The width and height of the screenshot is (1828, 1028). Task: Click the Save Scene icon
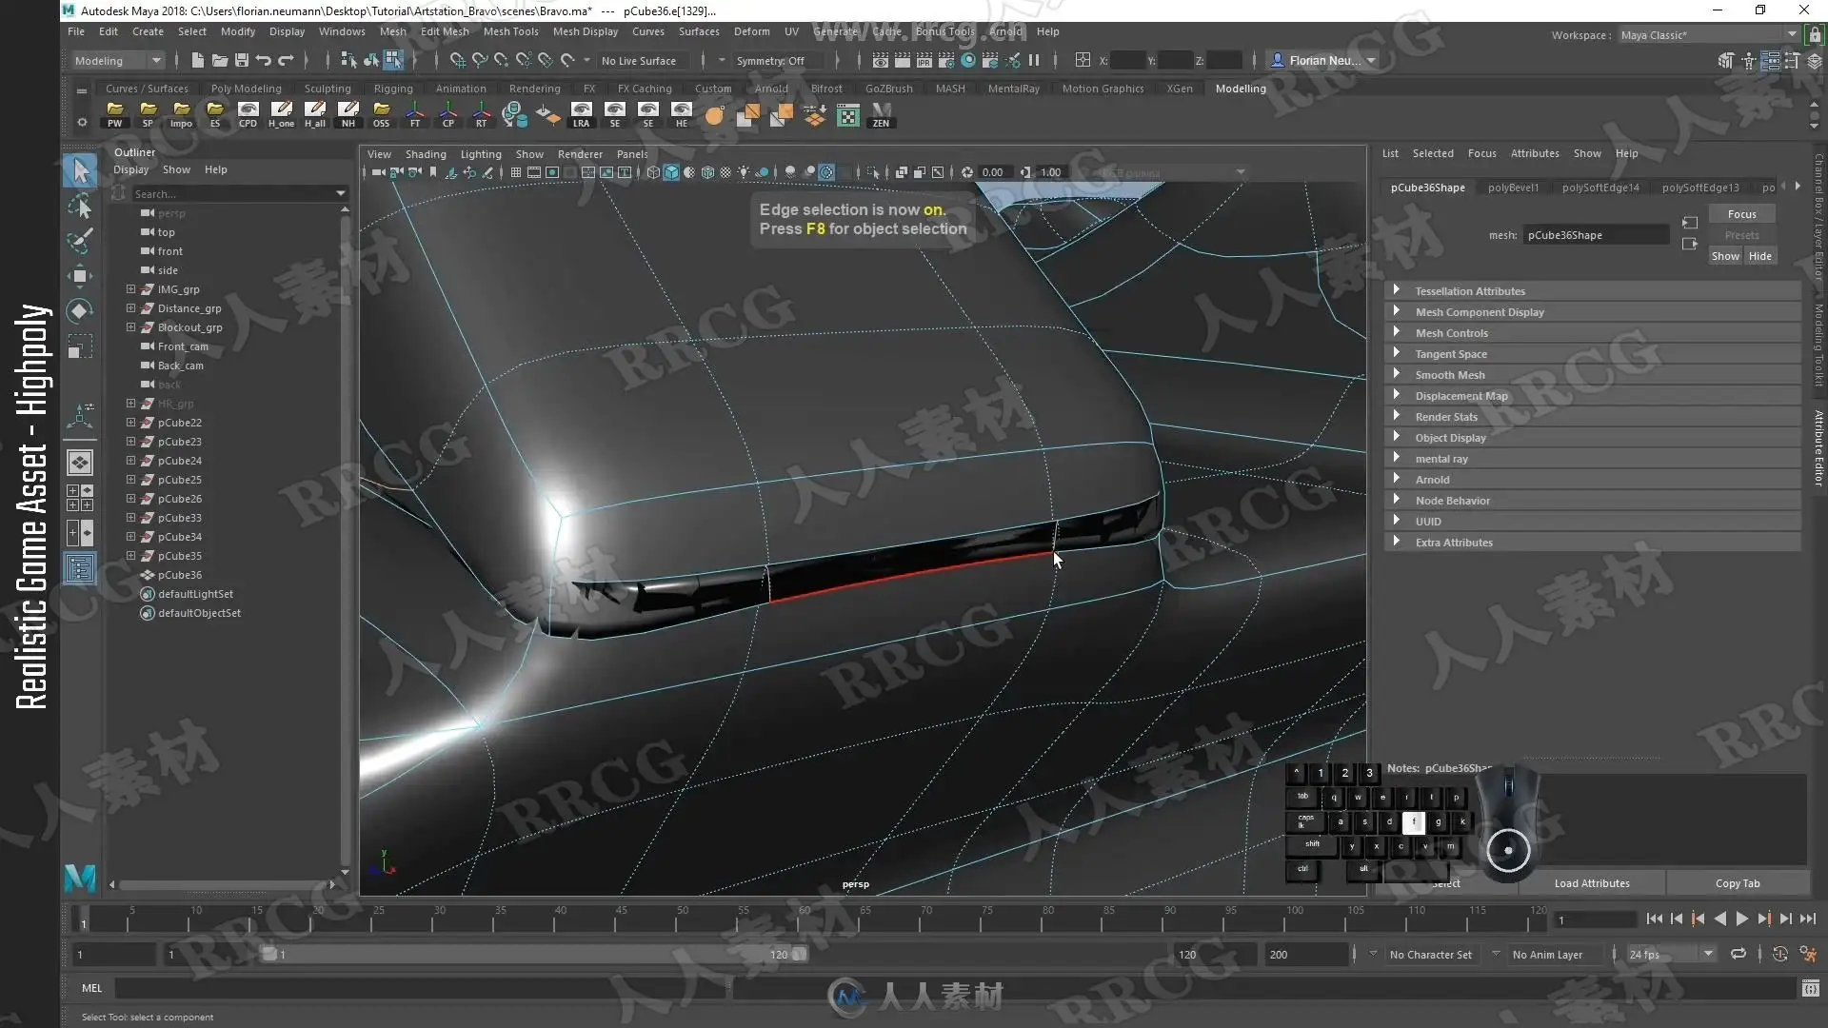click(242, 60)
